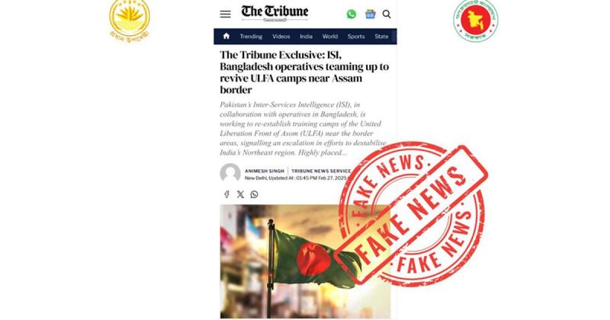Screen dimensions: 610x320
Task: Open the hamburger menu
Action: (225, 14)
